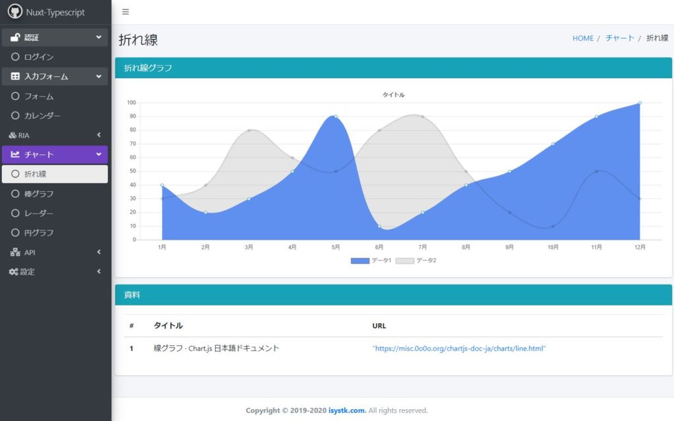Collapse the 入力フォーム menu chevron
This screenshot has width=674, height=421.
tap(99, 76)
